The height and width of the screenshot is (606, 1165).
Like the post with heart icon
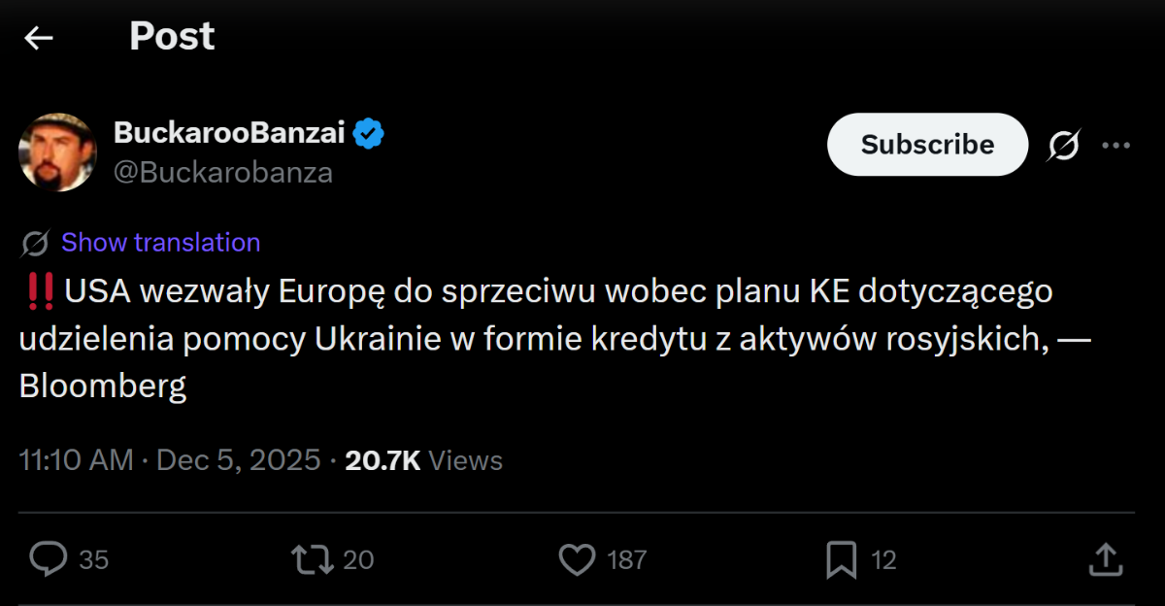578,559
